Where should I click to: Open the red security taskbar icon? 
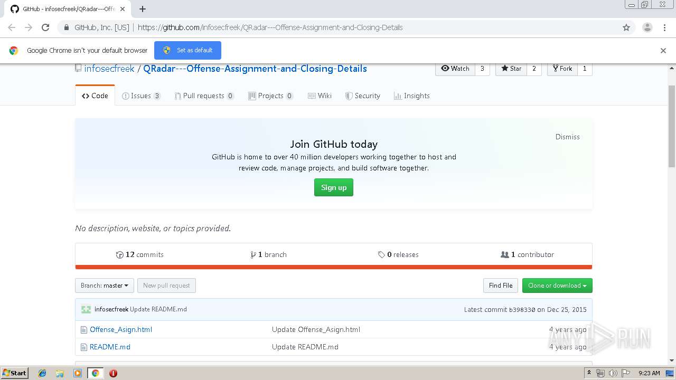pyautogui.click(x=113, y=373)
